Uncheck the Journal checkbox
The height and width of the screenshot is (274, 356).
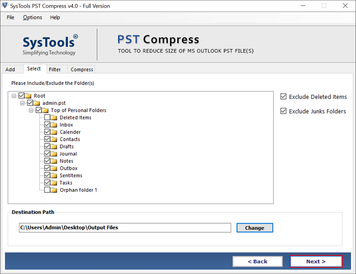click(47, 153)
